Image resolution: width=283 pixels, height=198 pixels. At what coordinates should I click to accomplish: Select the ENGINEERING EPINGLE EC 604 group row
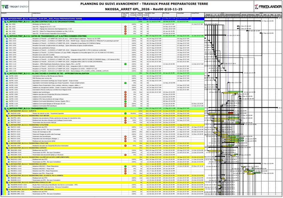pos(105,182)
